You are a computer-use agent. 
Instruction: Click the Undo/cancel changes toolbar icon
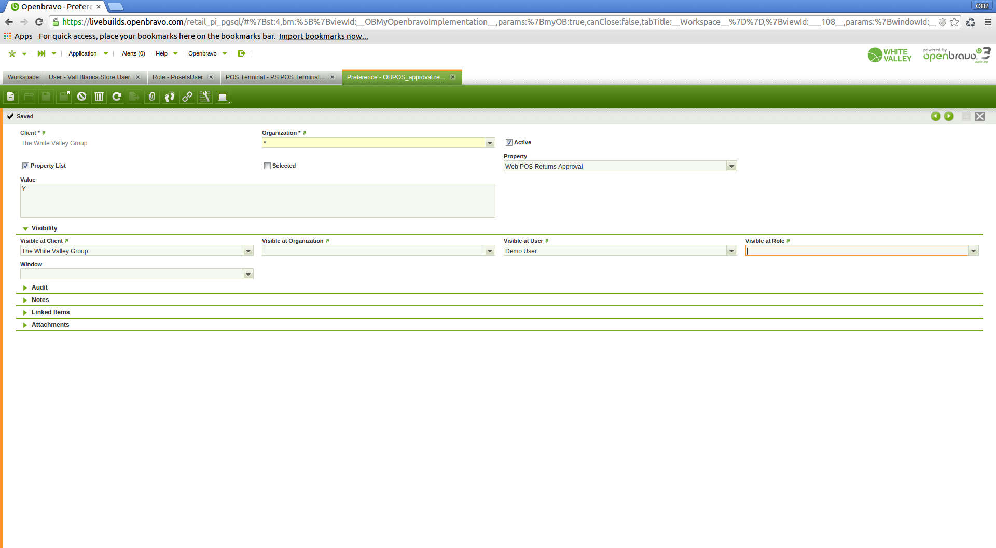(x=81, y=97)
